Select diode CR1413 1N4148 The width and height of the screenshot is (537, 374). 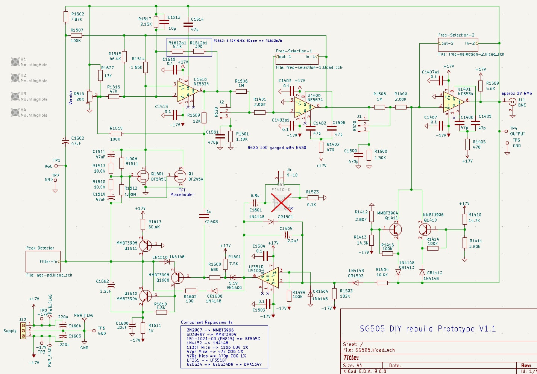coord(398,272)
